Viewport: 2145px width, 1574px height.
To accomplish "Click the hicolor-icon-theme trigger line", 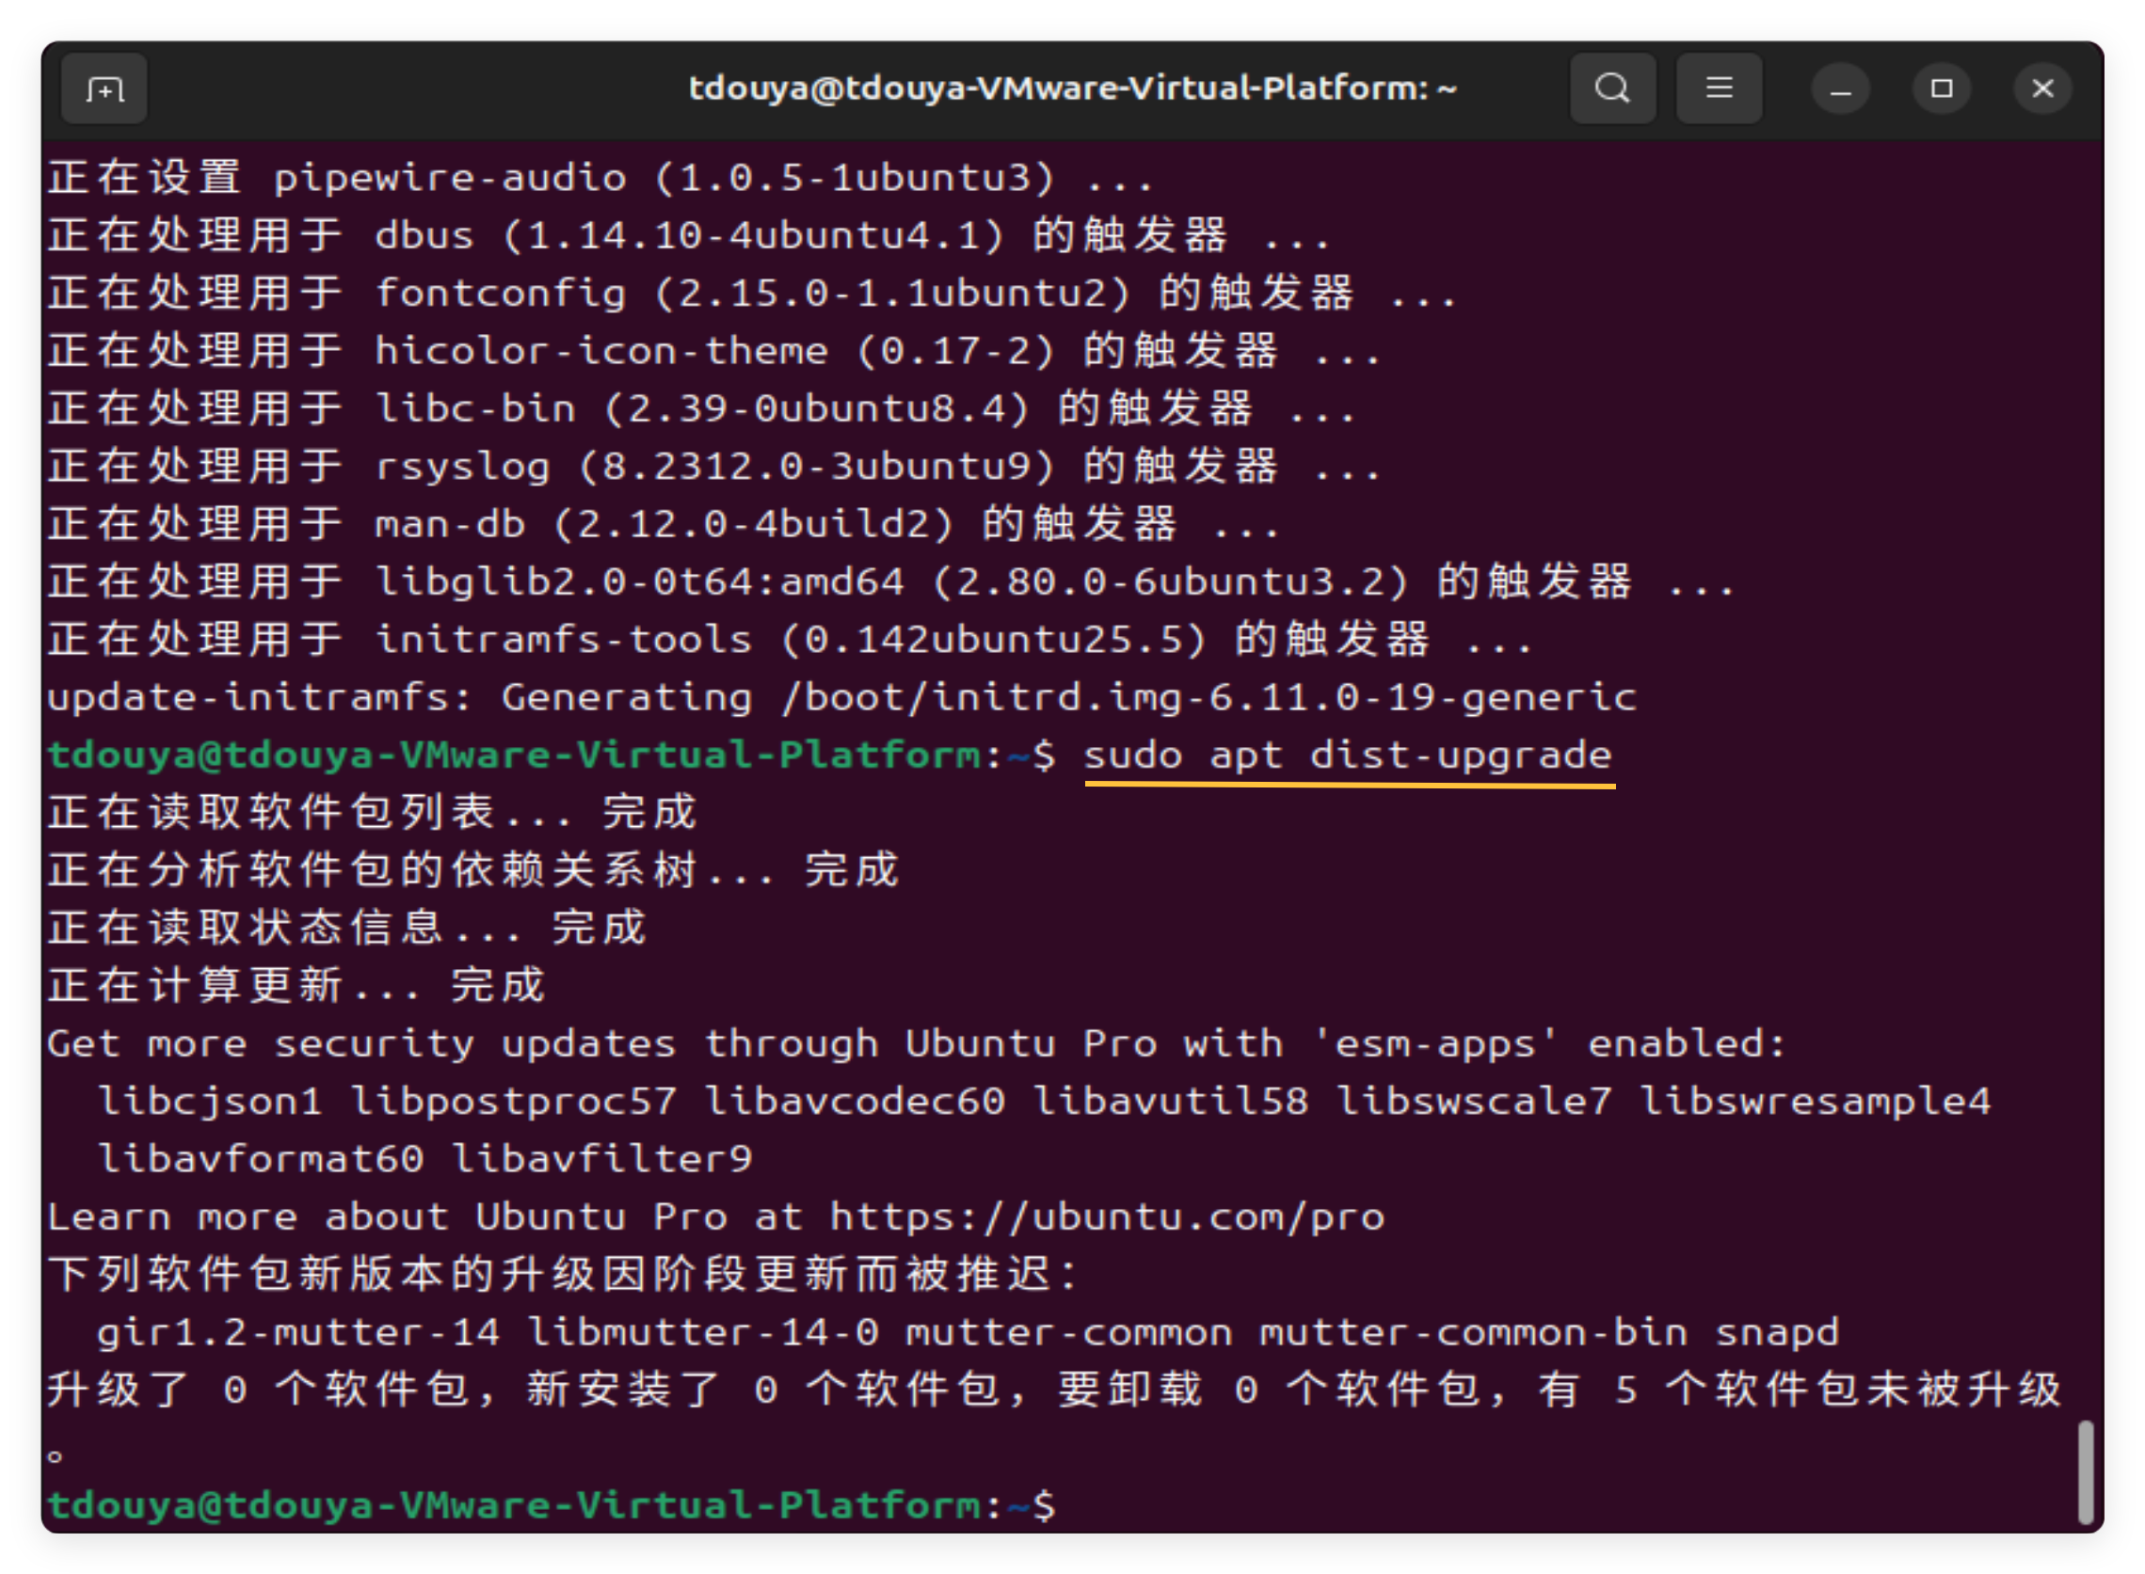I will 714,352.
